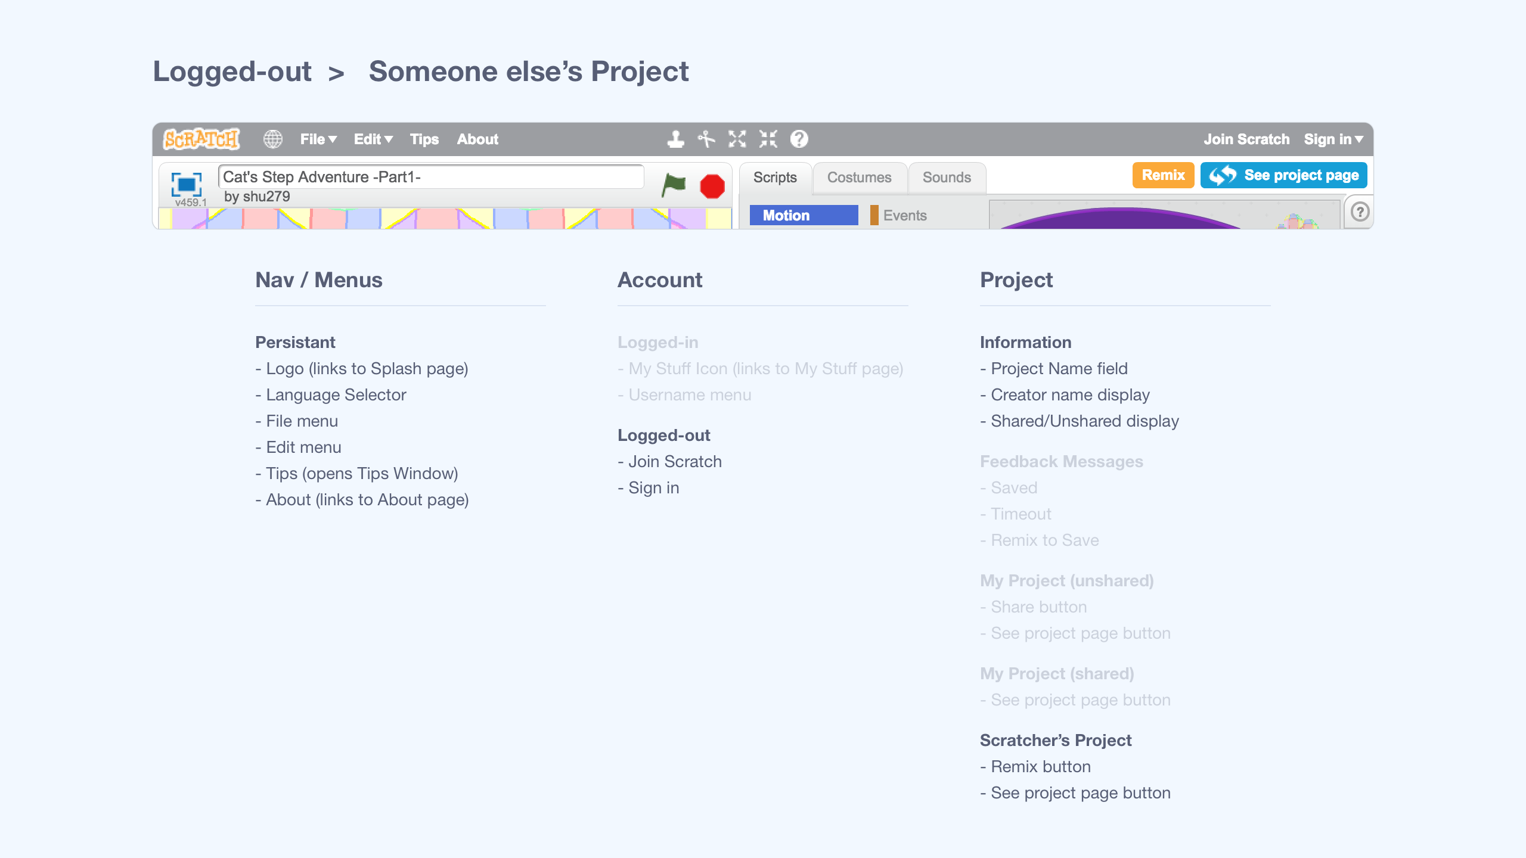Click the project name field
This screenshot has width=1526, height=858.
(431, 177)
